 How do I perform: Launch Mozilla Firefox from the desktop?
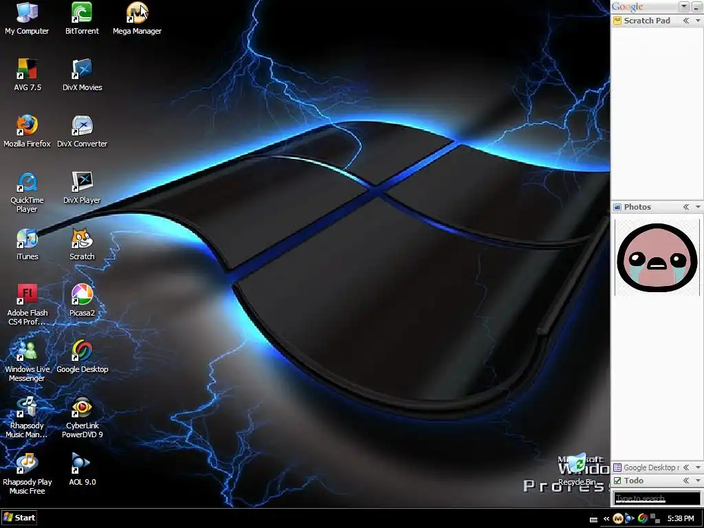27,131
